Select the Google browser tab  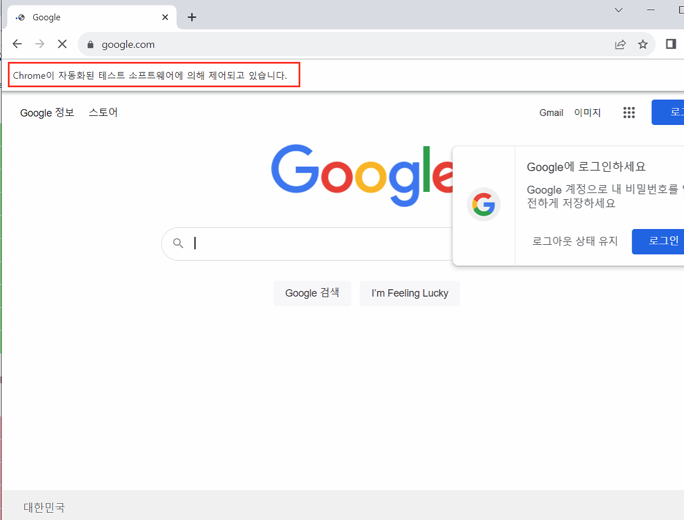85,17
